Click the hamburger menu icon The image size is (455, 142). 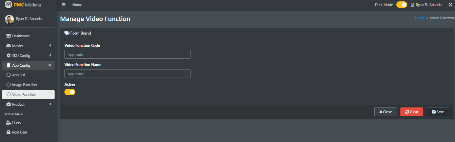tap(64, 5)
